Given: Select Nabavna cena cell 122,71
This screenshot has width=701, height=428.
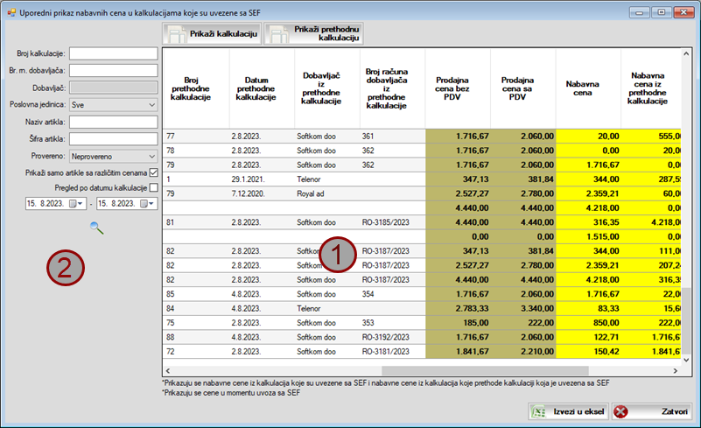Looking at the screenshot, I should tap(588, 337).
